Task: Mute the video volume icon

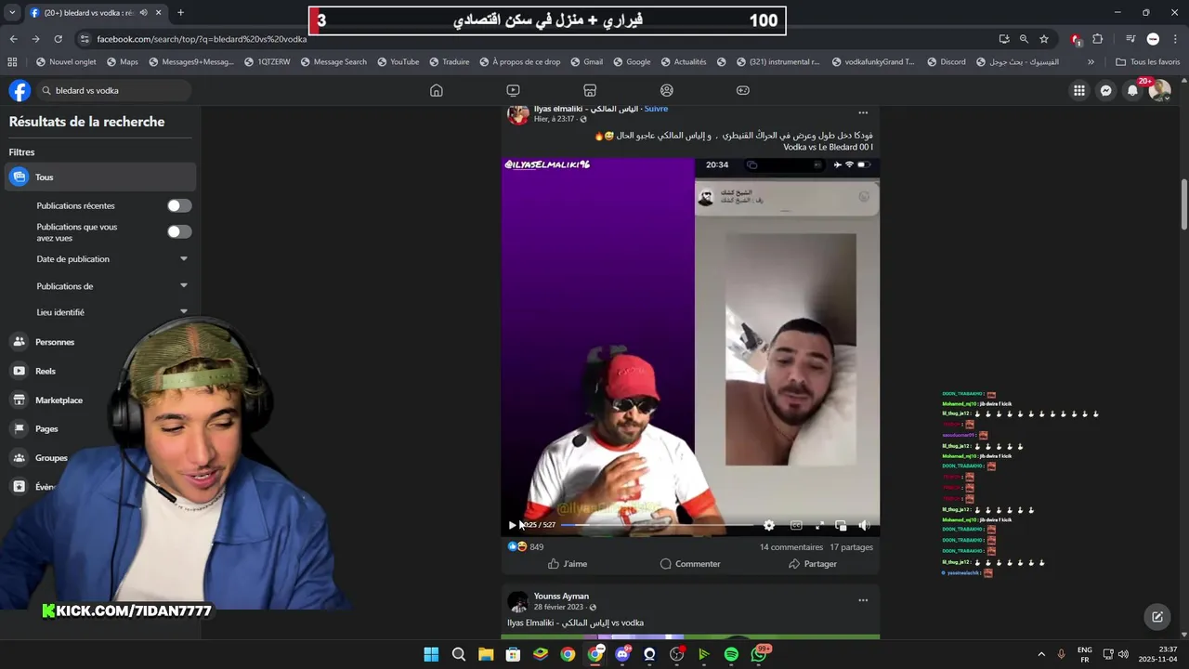Action: tap(864, 525)
